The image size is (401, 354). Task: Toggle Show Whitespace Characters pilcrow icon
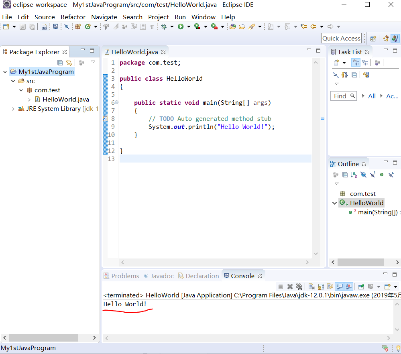pyautogui.click(x=152, y=26)
